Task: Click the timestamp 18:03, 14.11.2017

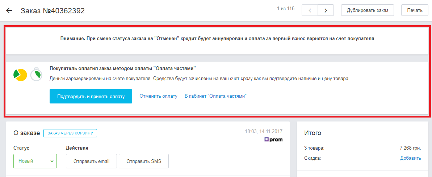Action: [x=264, y=131]
